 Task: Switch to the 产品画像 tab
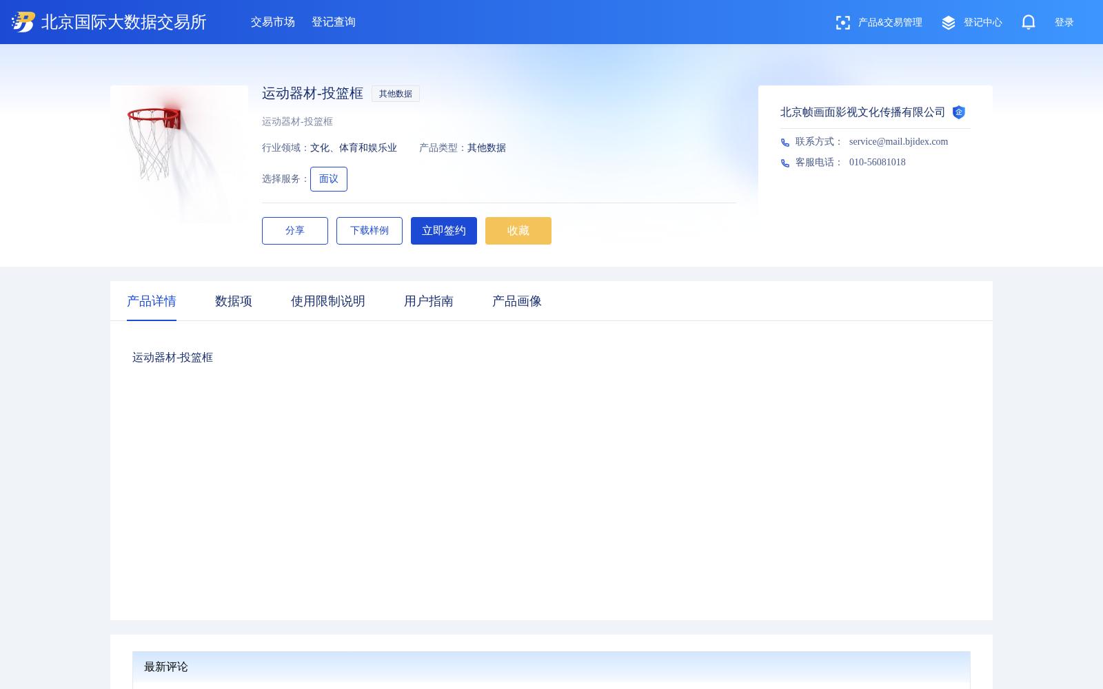click(x=517, y=301)
